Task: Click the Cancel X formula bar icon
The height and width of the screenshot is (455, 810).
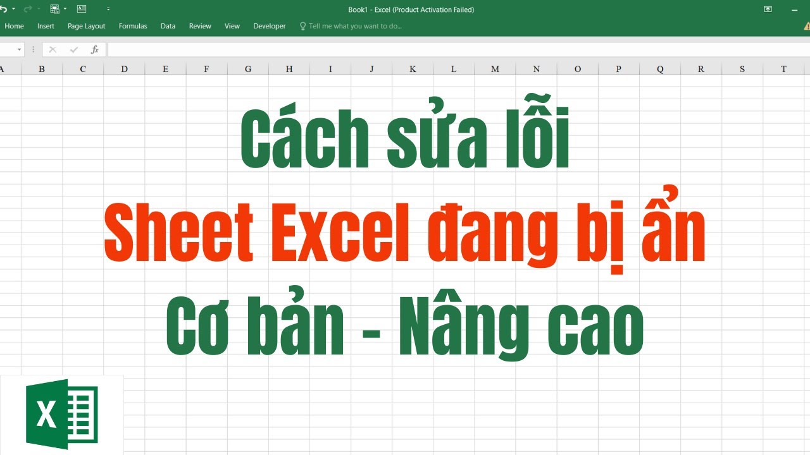Action: tap(53, 49)
